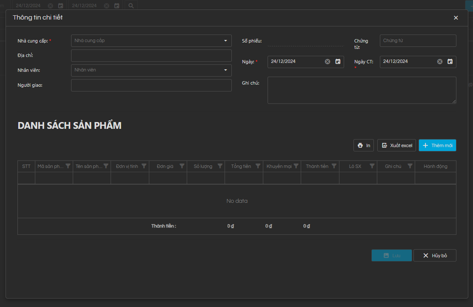This screenshot has width=473, height=307.
Task: Click filter icon on Đơn vị tính column
Action: (144, 166)
